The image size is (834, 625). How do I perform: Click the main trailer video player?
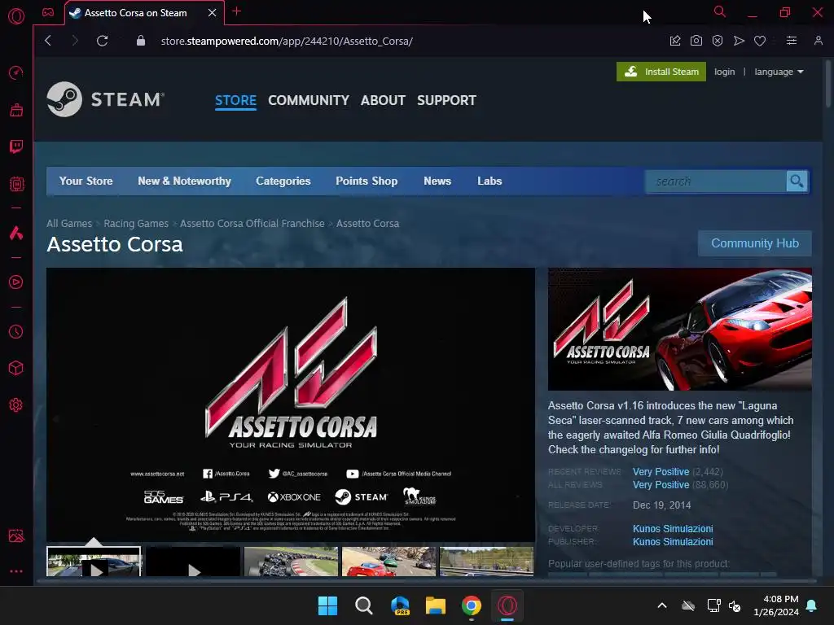(291, 404)
